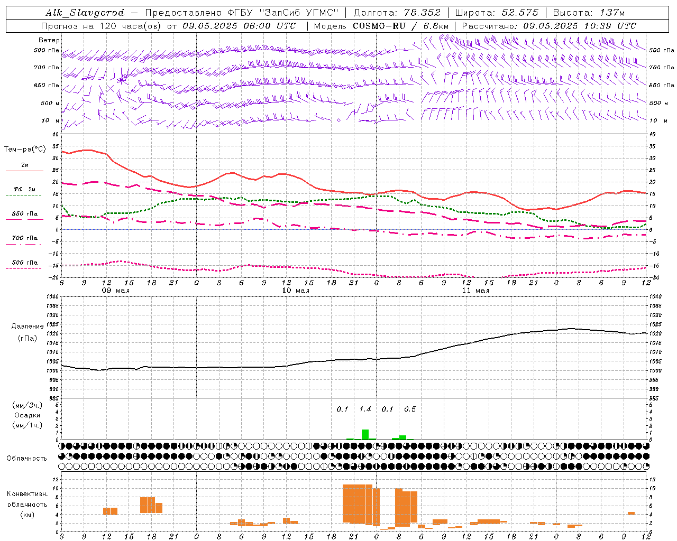Click the Облачность cloud cover label
Screen dimensions: 677x541
[x=27, y=458]
